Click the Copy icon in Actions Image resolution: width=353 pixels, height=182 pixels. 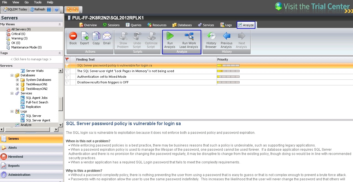96,36
